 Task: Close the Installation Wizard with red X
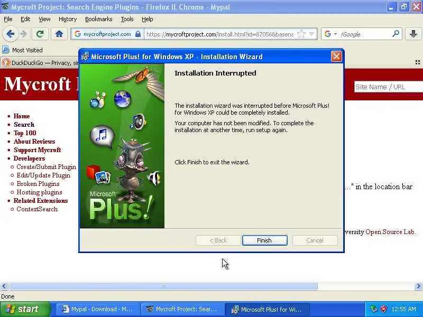336,57
